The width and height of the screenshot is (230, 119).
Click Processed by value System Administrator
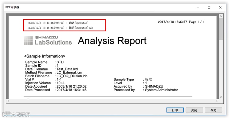(162, 90)
